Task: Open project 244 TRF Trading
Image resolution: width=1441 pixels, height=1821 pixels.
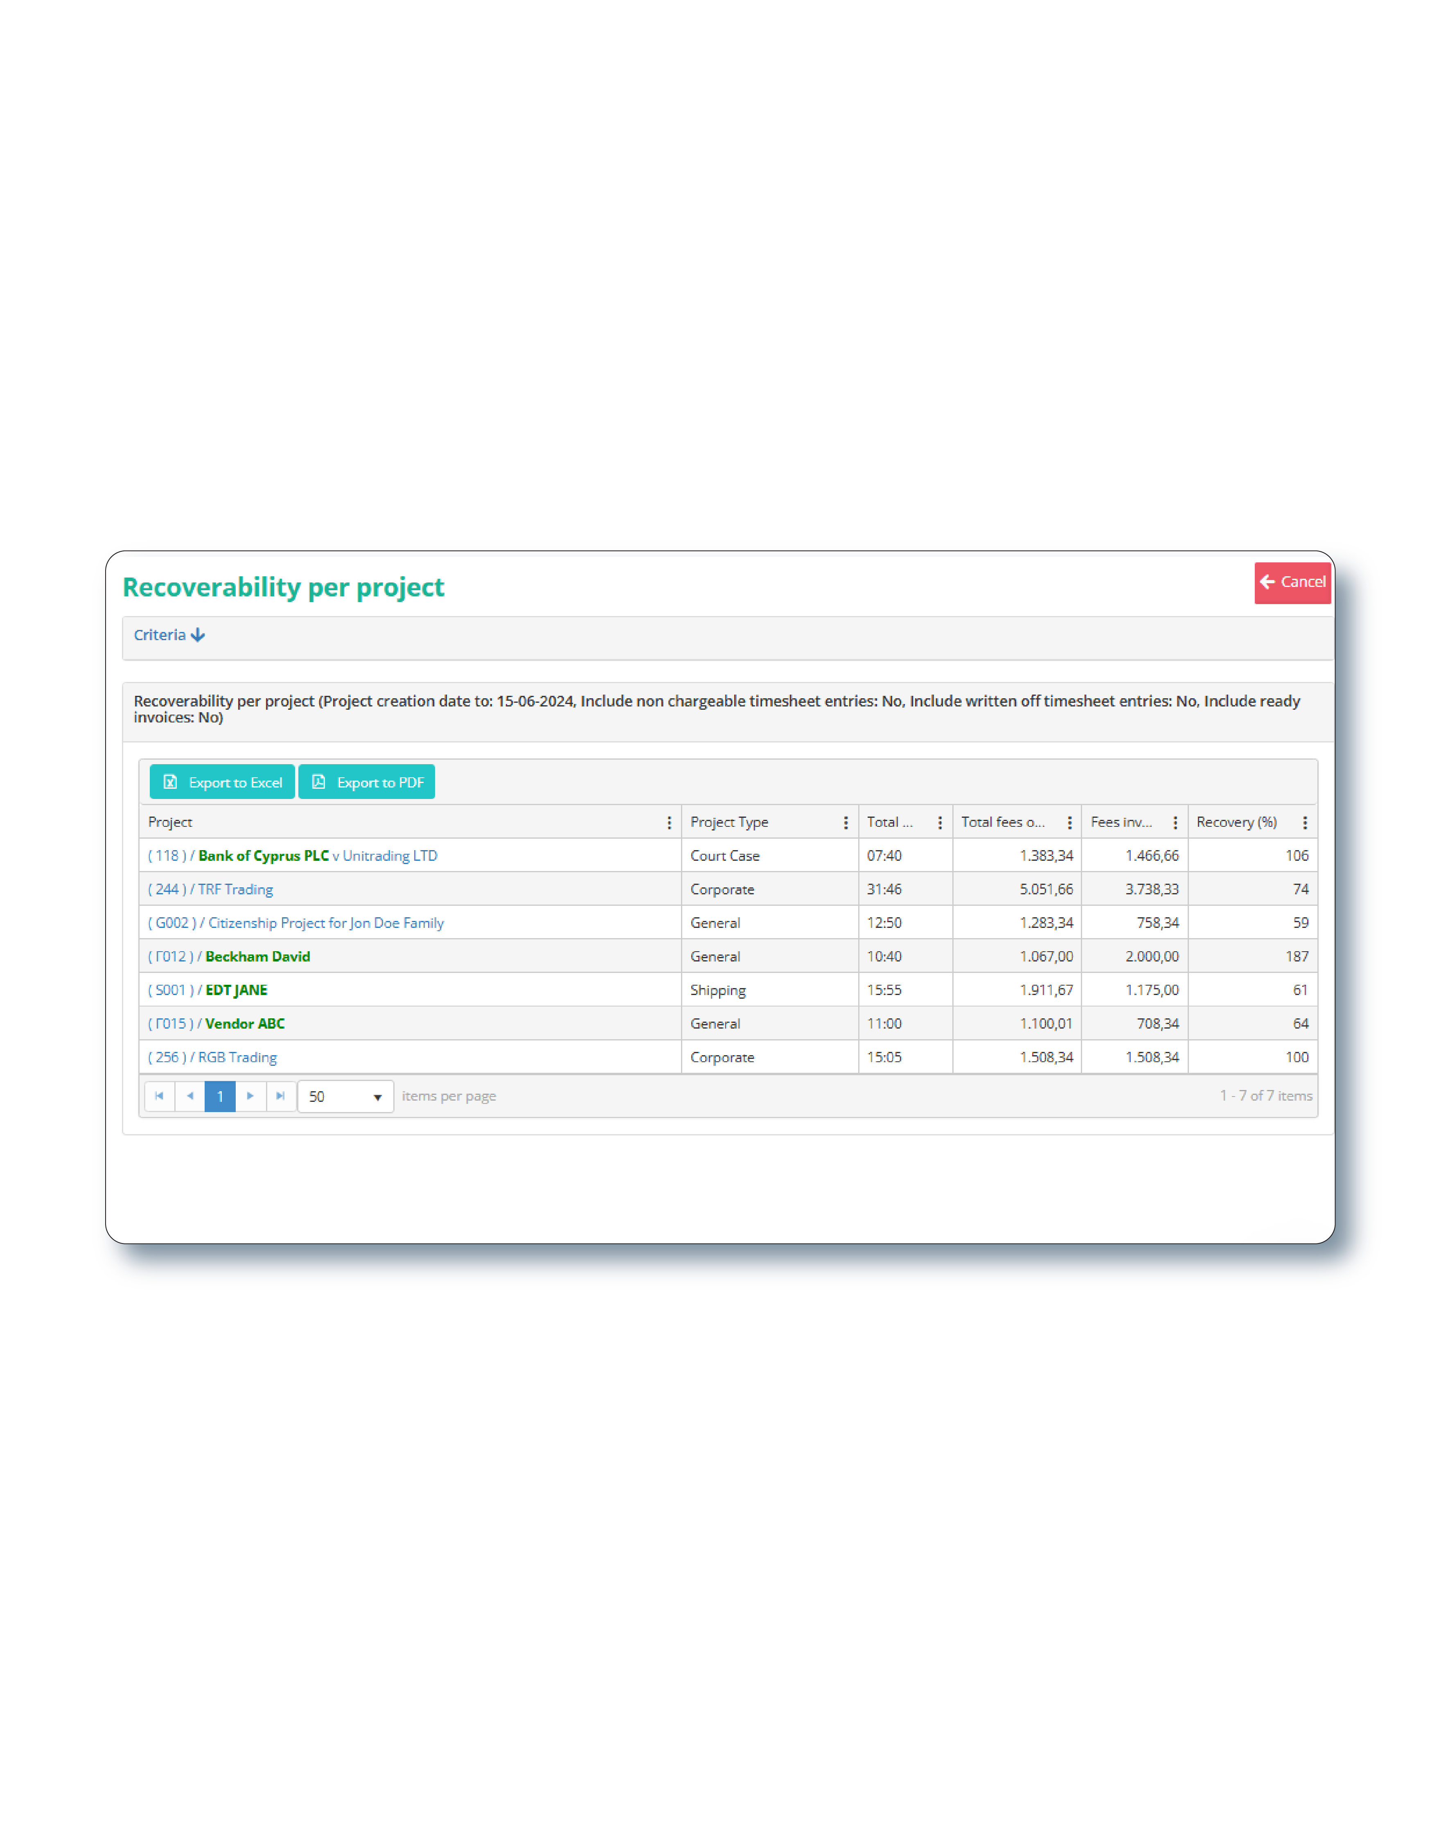Action: click(x=211, y=889)
